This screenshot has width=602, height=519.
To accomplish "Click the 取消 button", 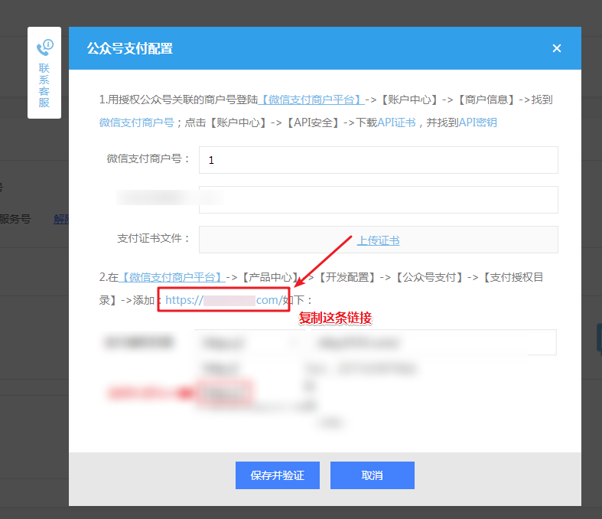I will (x=372, y=475).
